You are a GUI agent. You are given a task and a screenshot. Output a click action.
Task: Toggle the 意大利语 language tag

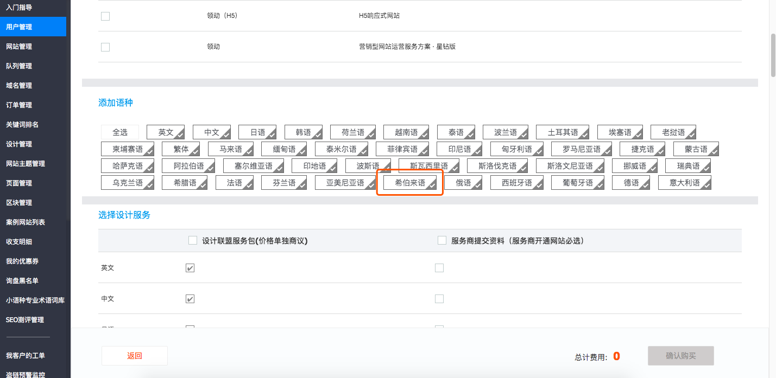coord(684,183)
